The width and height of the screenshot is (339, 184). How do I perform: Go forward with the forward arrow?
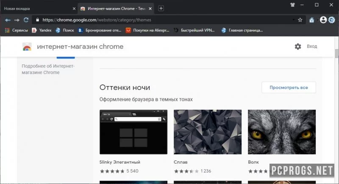[x=17, y=20]
